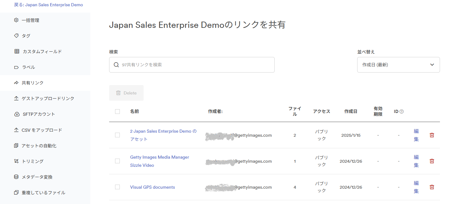Open 重複しているファイル in the sidebar
The image size is (450, 204).
(45, 192)
